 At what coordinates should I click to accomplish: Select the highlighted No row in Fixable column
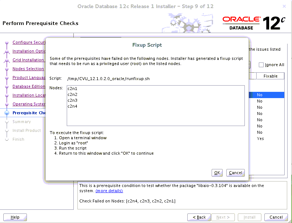(x=267, y=95)
